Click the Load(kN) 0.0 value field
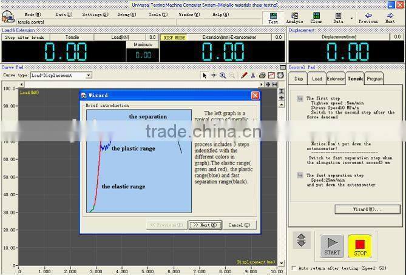The image size is (406, 275). pos(152,37)
